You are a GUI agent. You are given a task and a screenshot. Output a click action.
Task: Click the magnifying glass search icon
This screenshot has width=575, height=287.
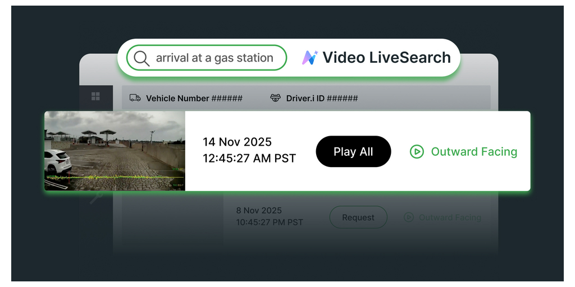coord(142,58)
